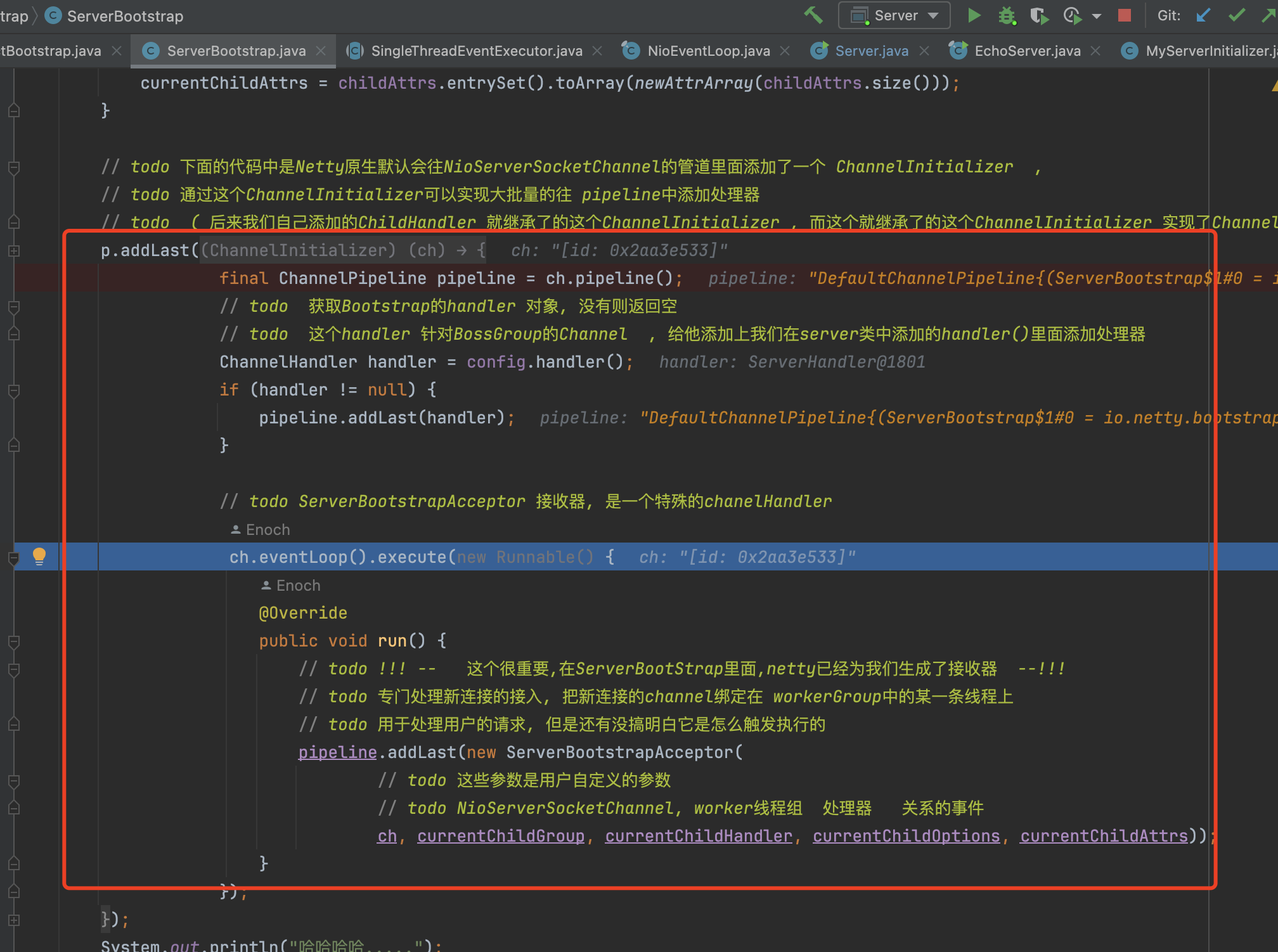Screen dimensions: 1278x952
Task: Run with coverage shield icon
Action: click(1039, 15)
